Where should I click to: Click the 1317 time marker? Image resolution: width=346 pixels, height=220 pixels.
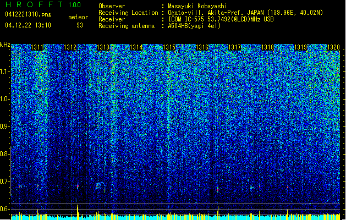coord(234,47)
